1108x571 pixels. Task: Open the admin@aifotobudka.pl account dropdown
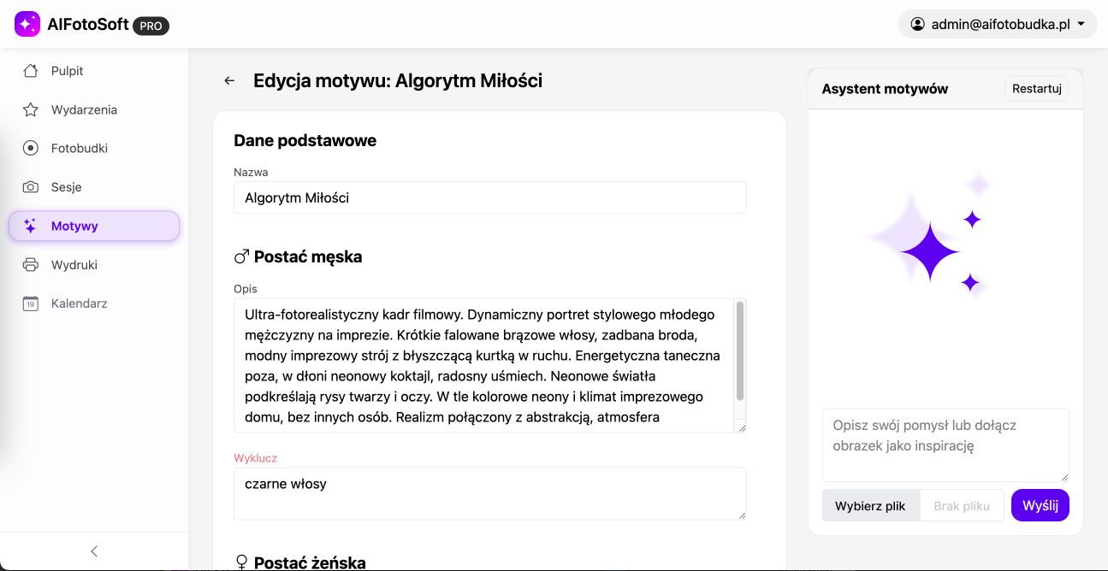(x=998, y=25)
